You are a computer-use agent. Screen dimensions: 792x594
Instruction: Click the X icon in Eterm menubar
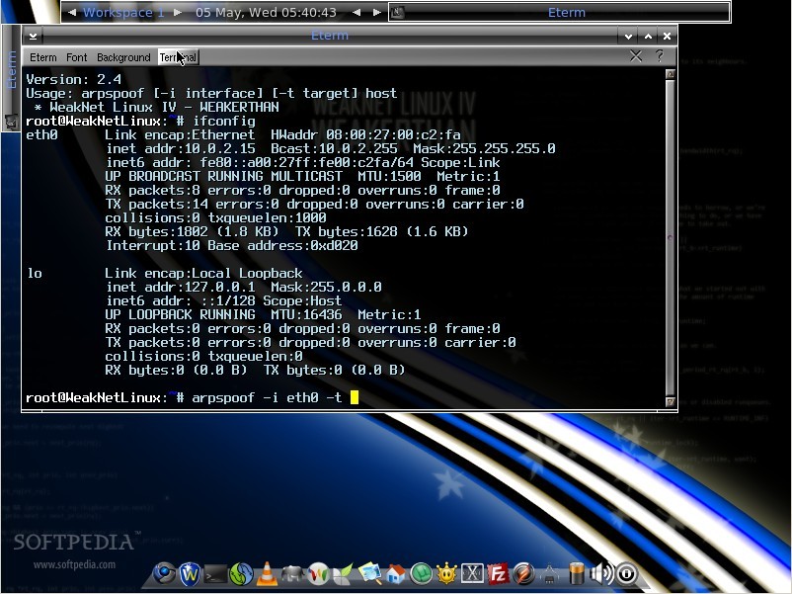(x=636, y=56)
